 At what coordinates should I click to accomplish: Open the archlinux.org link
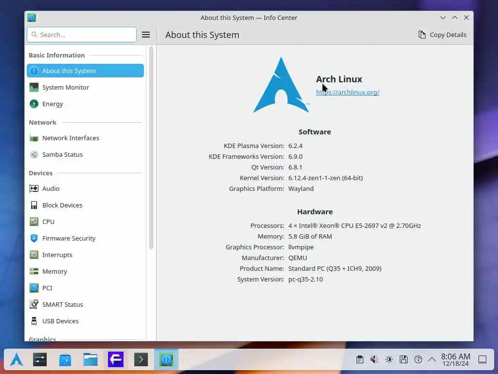(x=347, y=92)
